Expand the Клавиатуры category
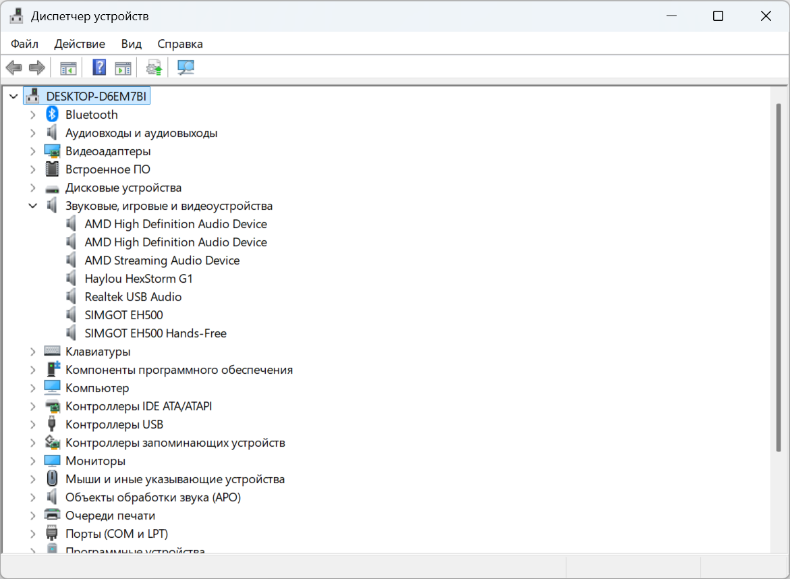This screenshot has width=790, height=579. [33, 351]
